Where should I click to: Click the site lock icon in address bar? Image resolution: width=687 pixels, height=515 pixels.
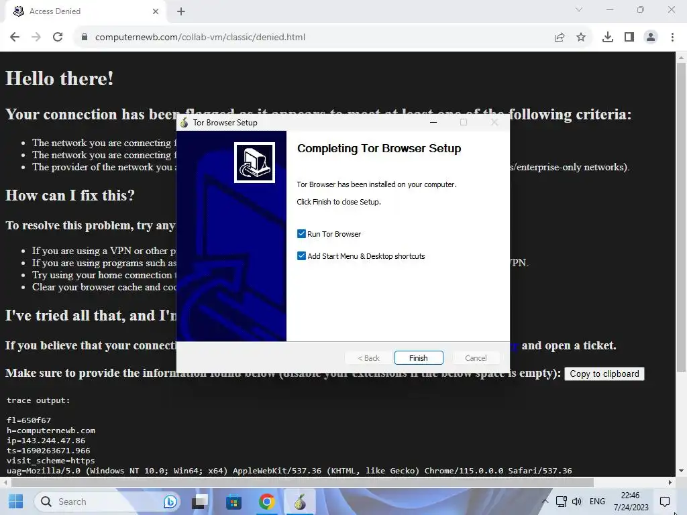tap(85, 38)
